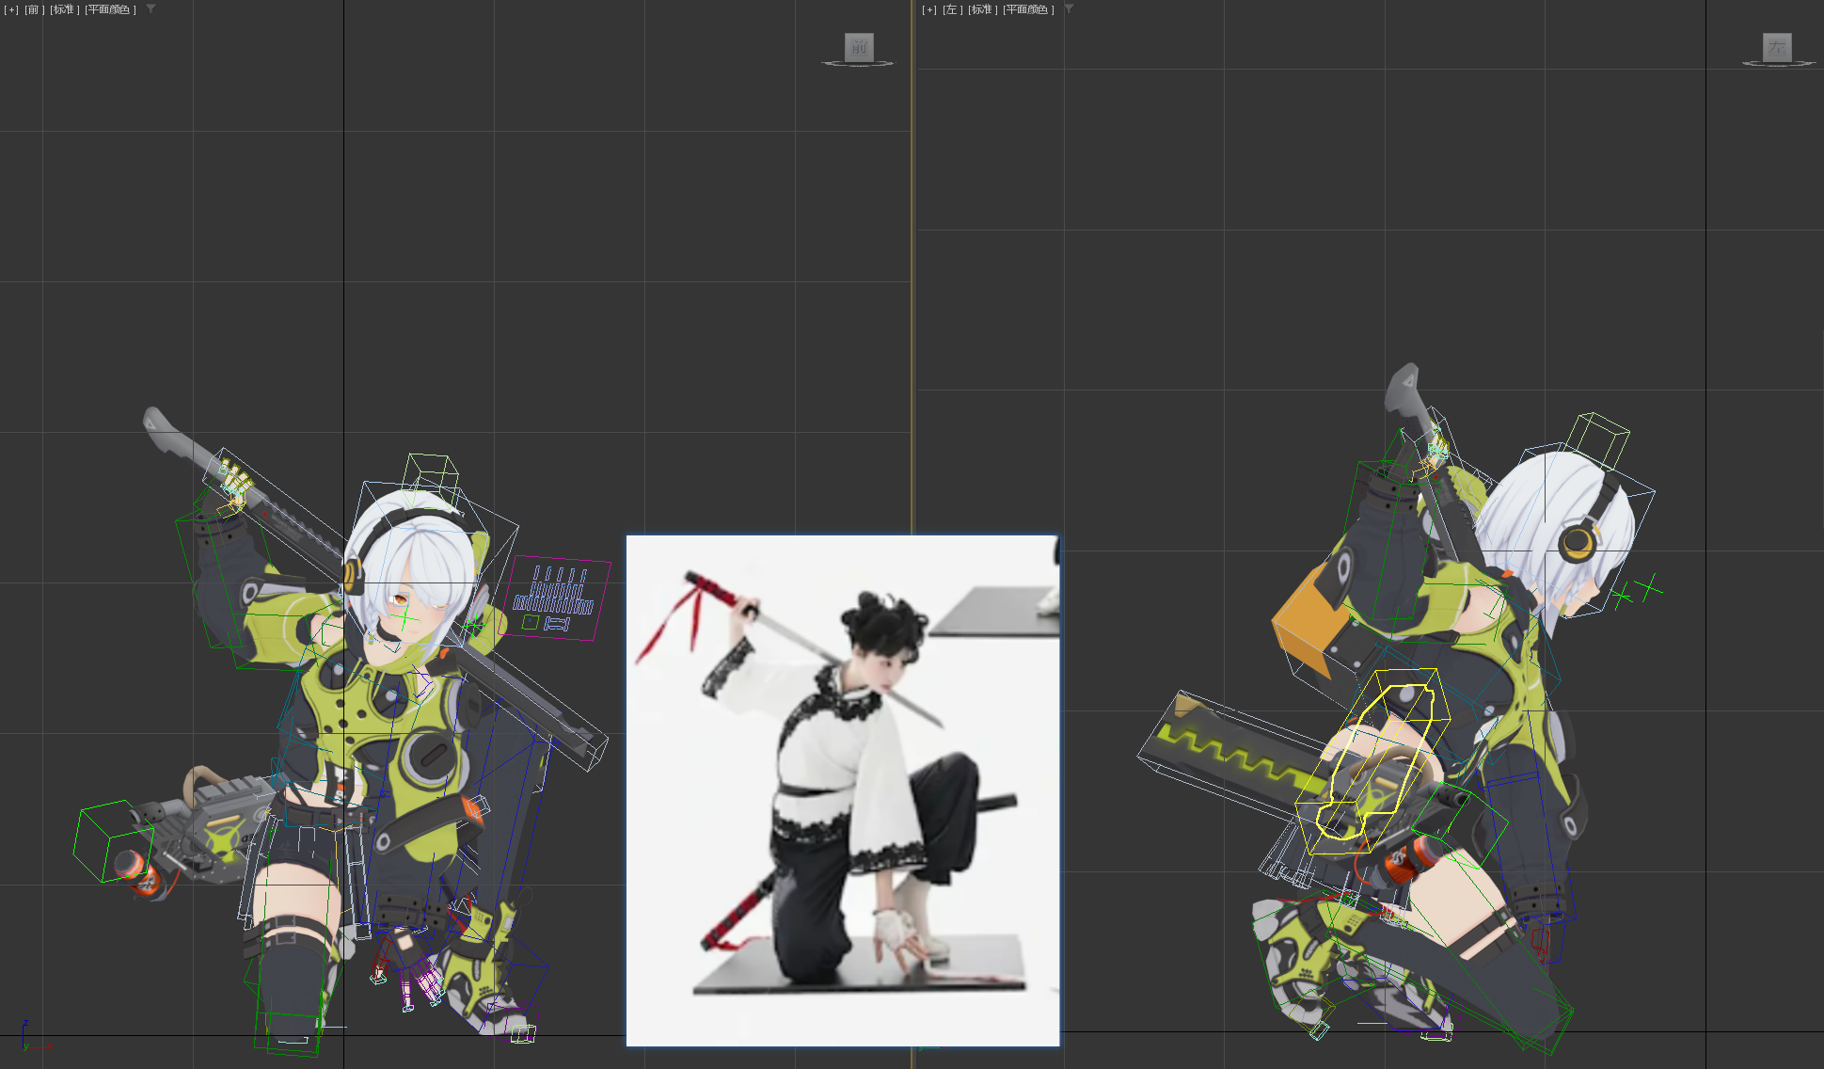Open the [前] point-of-view viewport menu
Screen dimensions: 1824x1069
click(34, 9)
